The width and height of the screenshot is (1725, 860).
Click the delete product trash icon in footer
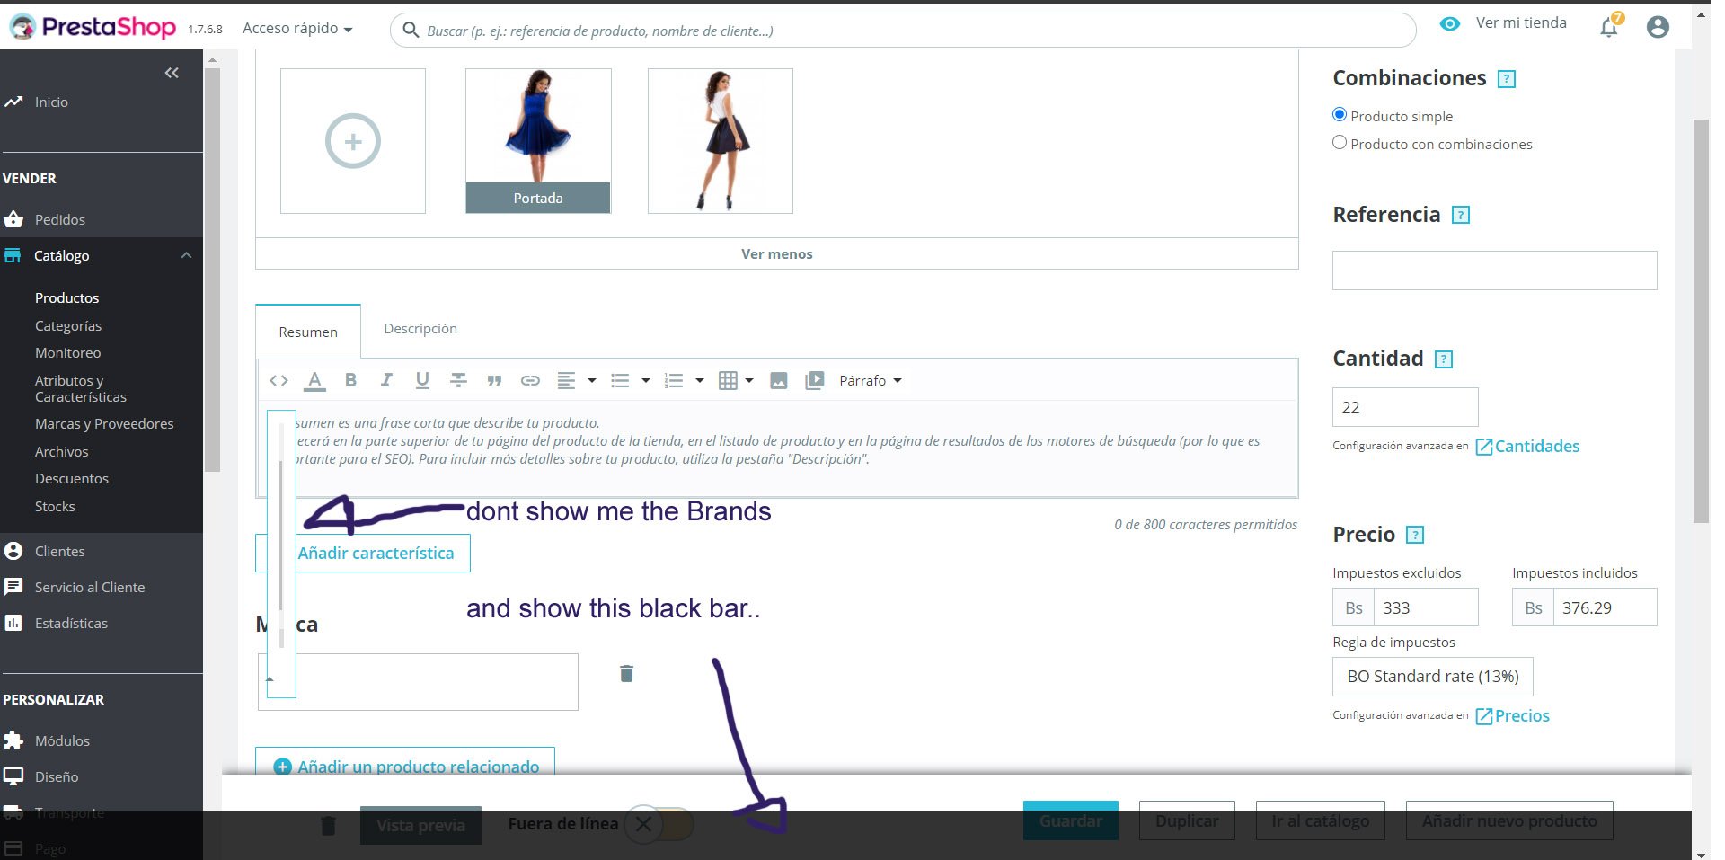click(x=329, y=825)
